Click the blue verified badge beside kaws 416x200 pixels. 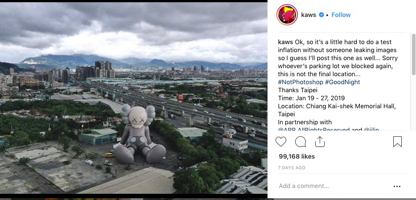pos(321,15)
